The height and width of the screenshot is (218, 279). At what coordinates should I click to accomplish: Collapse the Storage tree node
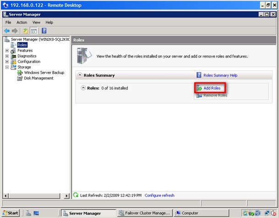click(7, 67)
